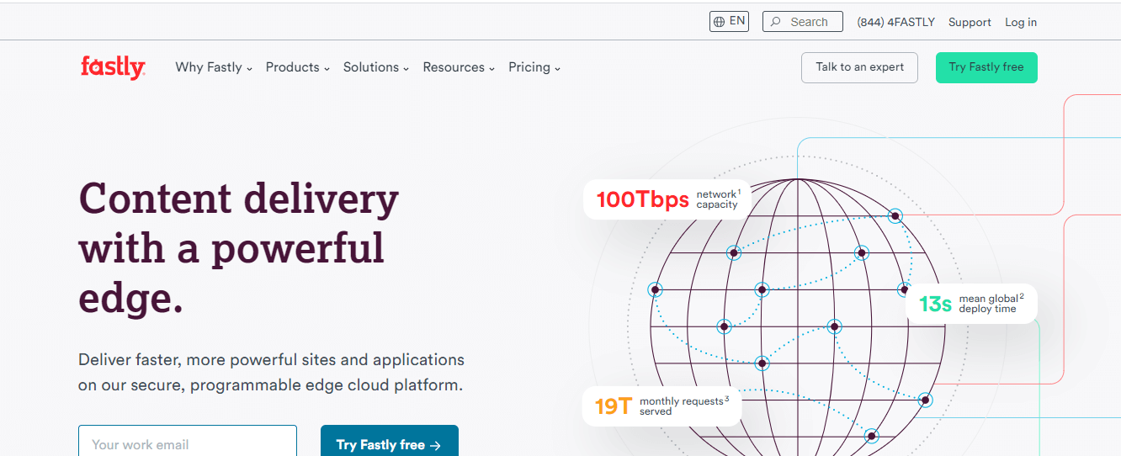Click the chevron next to Solutions
The width and height of the screenshot is (1121, 456).
(406, 69)
